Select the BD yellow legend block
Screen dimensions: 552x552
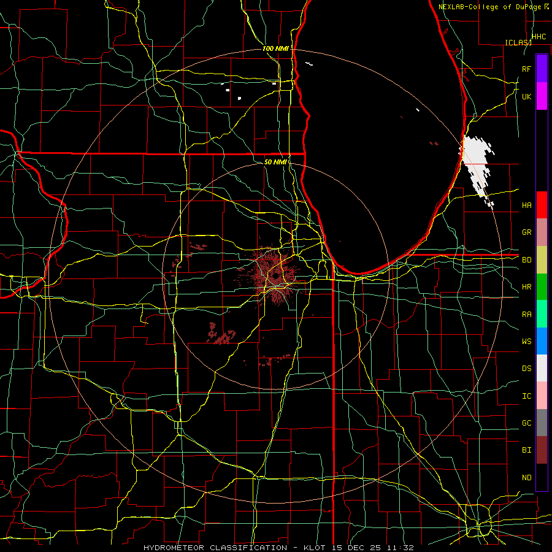tap(542, 260)
